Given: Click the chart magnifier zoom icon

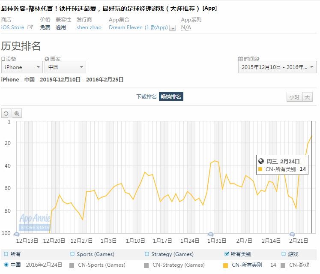Looking at the screenshot, I should tap(17, 113).
